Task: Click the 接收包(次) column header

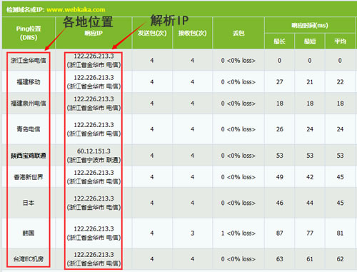Action: pos(193,33)
